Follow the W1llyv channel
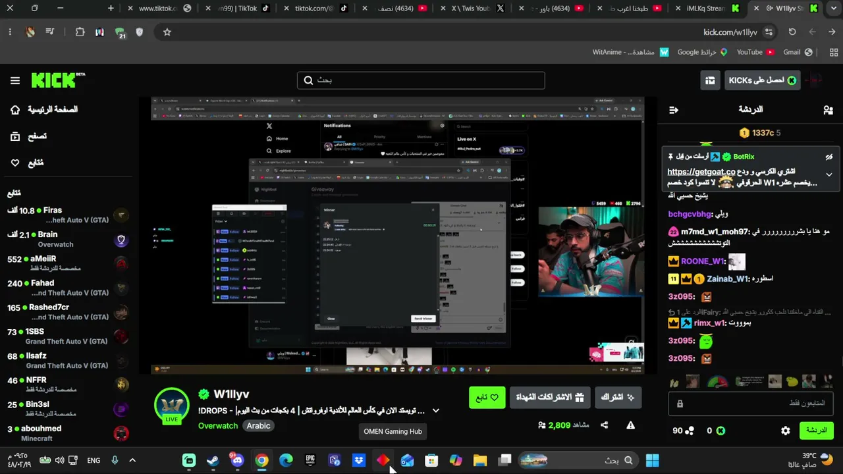 coord(487,398)
